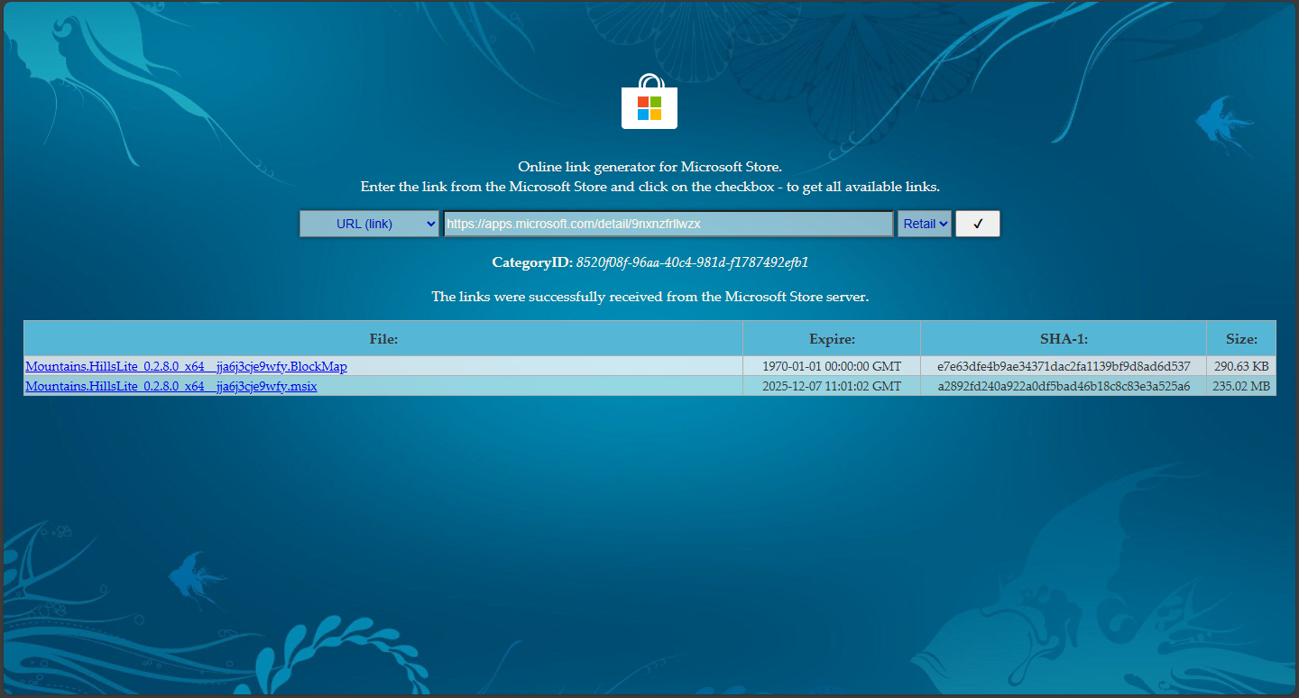This screenshot has height=698, width=1299.
Task: Select the SHA-1 hash of the msix file
Action: point(1063,386)
